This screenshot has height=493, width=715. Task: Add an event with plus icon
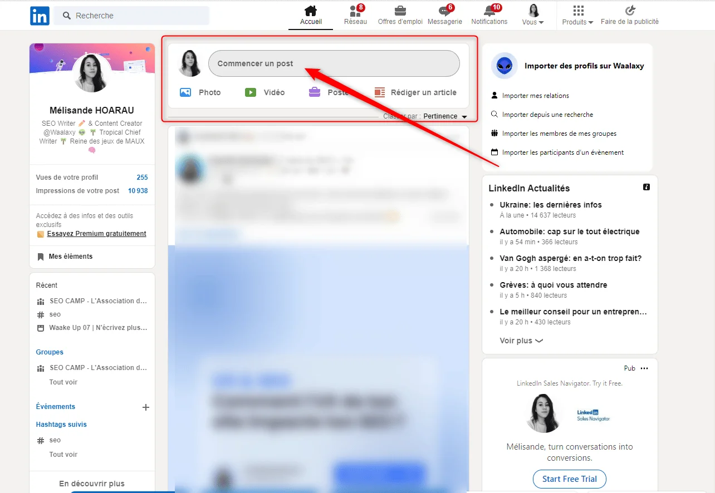[x=146, y=407]
